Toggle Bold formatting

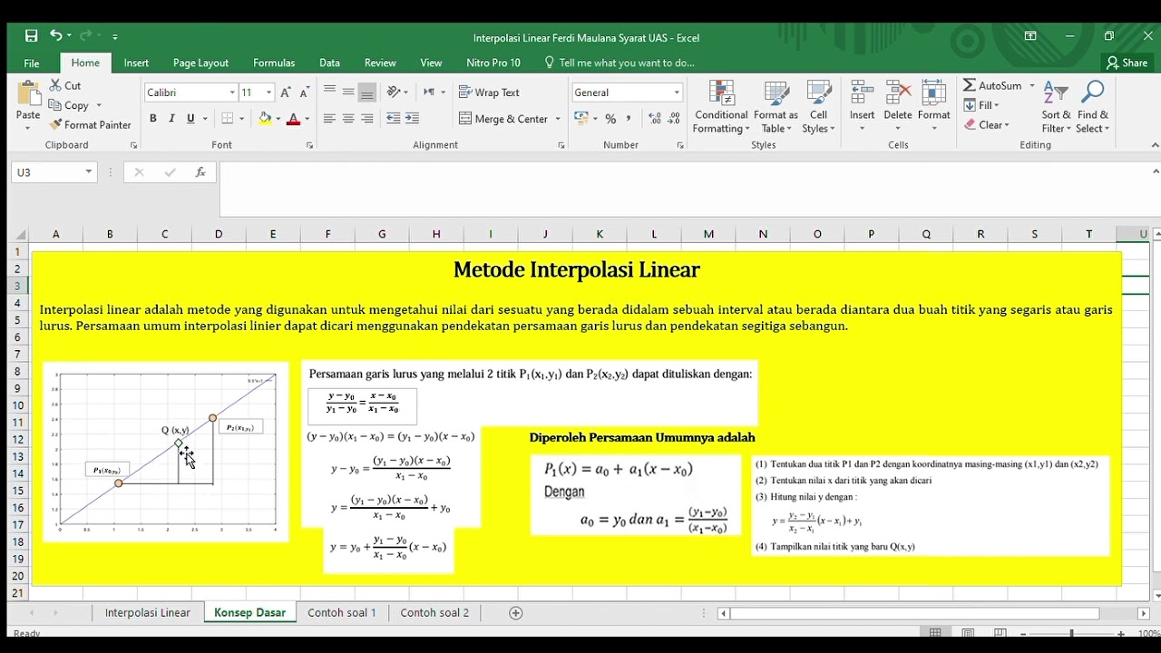153,119
